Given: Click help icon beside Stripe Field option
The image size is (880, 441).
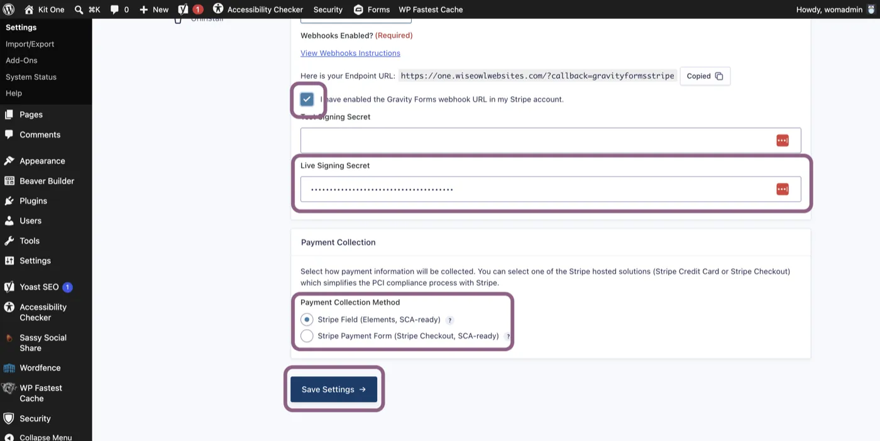Looking at the screenshot, I should point(449,320).
